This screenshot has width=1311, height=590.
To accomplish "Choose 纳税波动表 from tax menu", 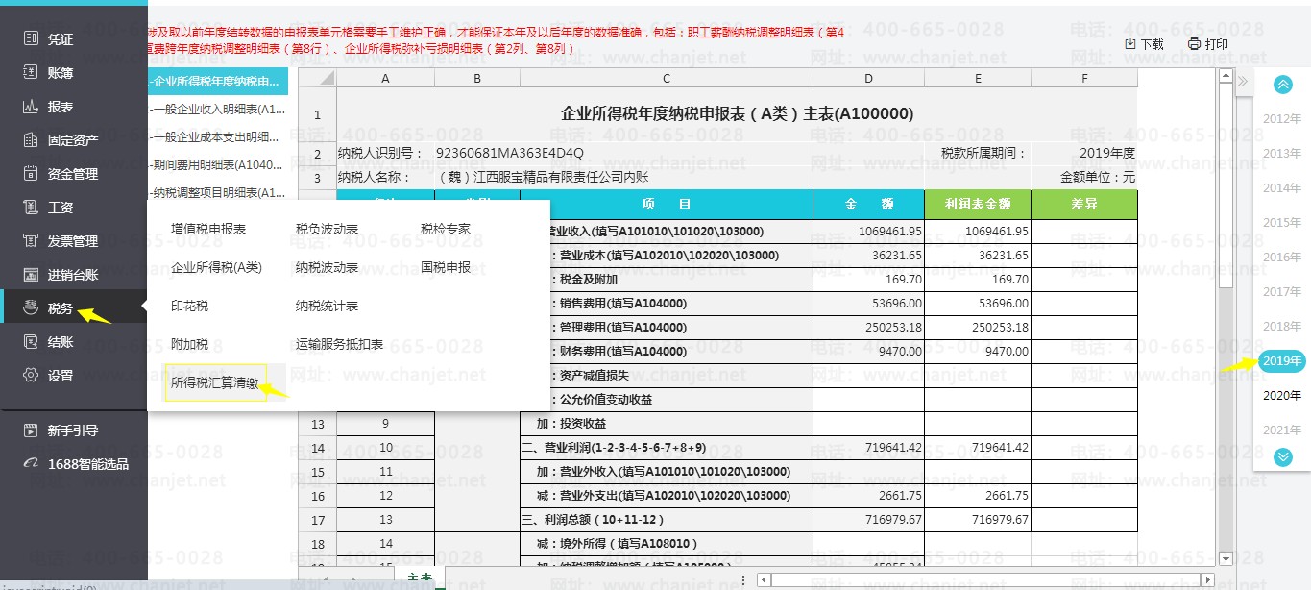I will click(x=327, y=267).
